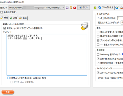Uncheck ハイライト表示された %cursor checkbox
The width and height of the screenshot is (123, 96).
coord(98,59)
